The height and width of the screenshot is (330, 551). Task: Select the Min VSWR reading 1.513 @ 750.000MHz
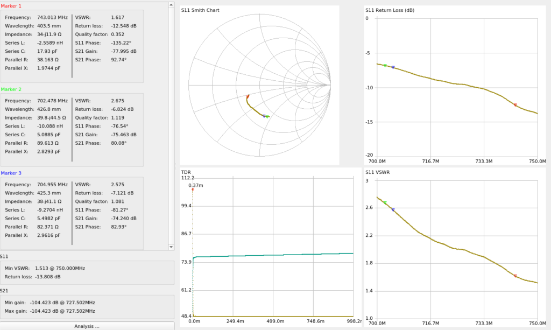[60, 268]
